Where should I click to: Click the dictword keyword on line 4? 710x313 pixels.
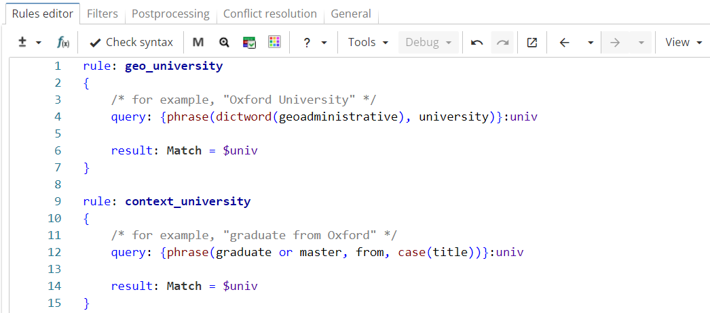244,117
